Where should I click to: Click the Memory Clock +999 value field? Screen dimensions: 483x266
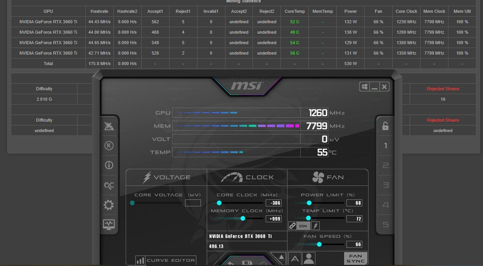click(x=274, y=219)
